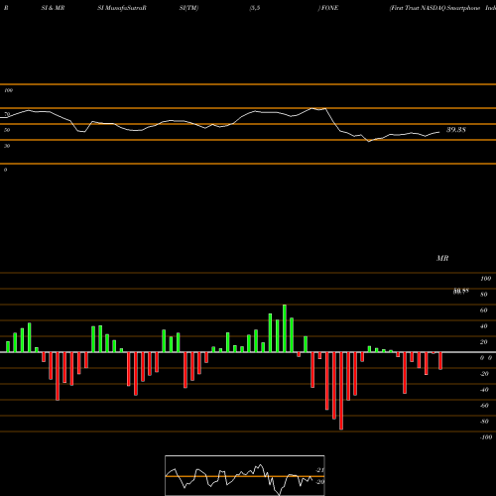Viewport: 496px width, 496px height.
Task: Click the longest red MR histogram bar
Action: tap(341, 391)
